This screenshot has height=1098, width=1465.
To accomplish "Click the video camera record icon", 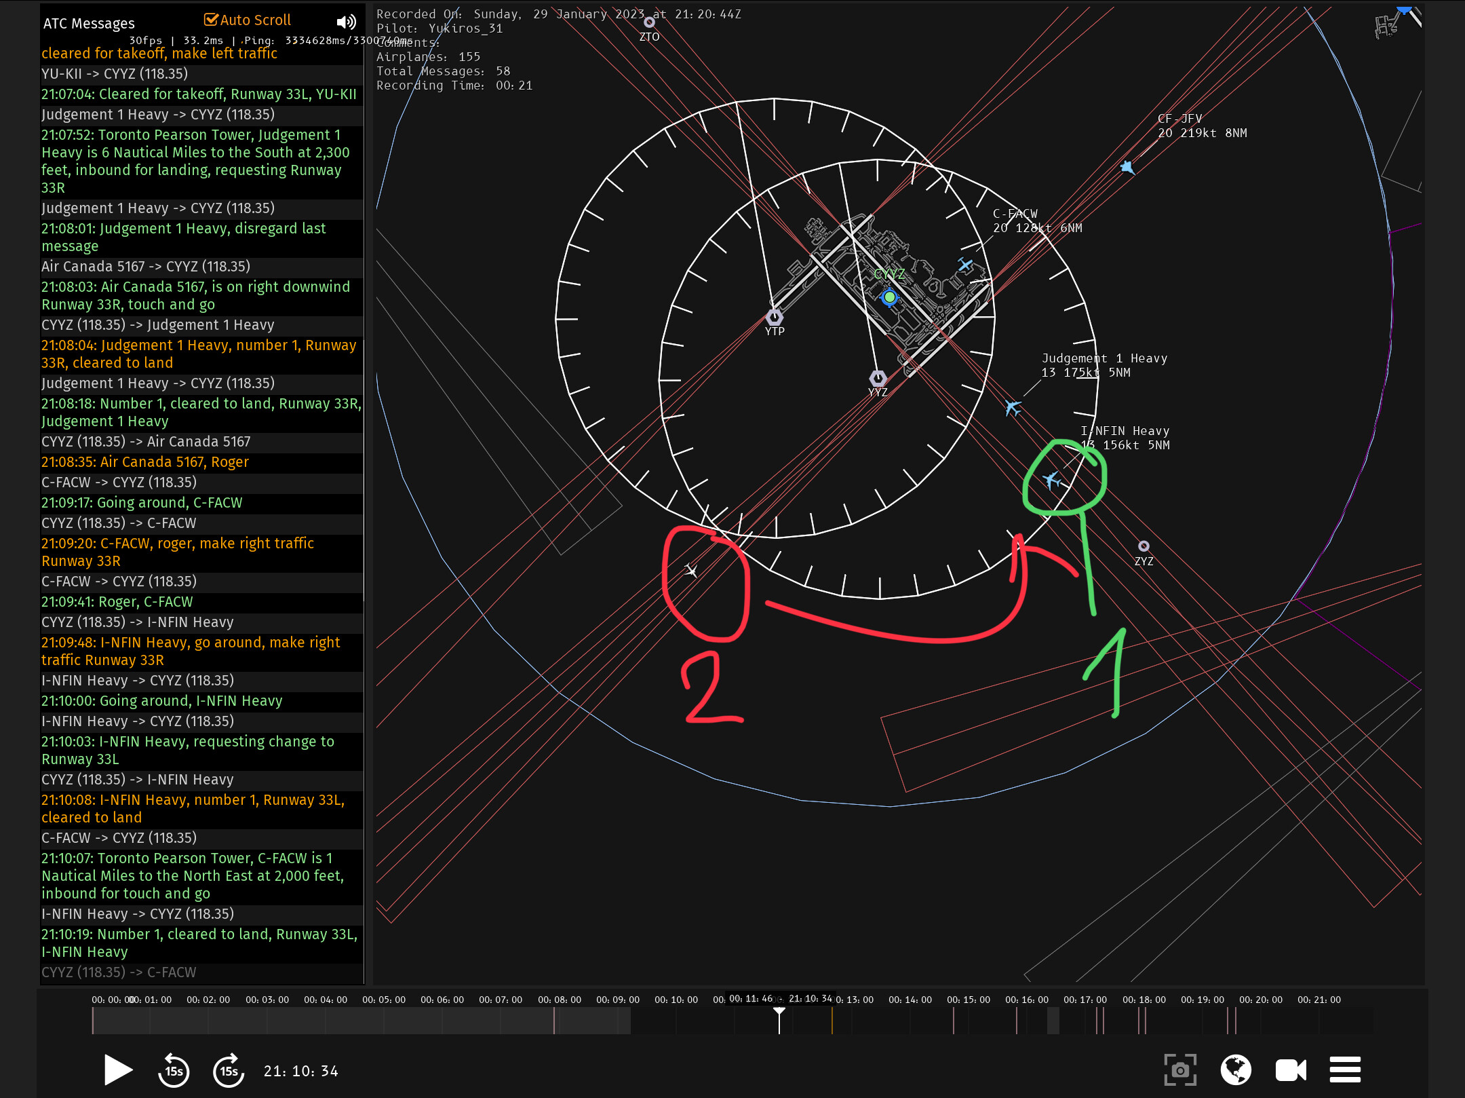I will pos(1290,1070).
